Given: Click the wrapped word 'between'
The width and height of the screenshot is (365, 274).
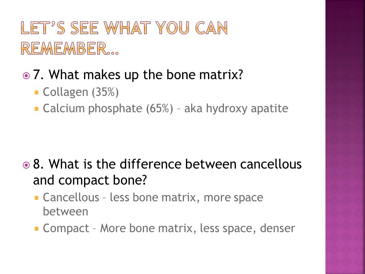Looking at the screenshot, I should (x=66, y=212).
